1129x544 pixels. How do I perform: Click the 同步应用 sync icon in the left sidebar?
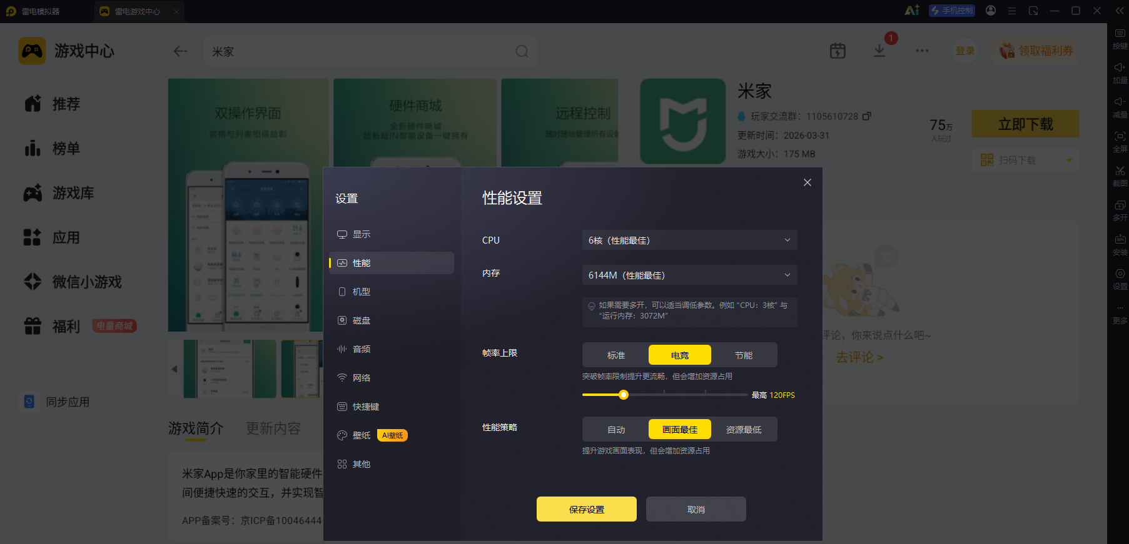(x=29, y=402)
